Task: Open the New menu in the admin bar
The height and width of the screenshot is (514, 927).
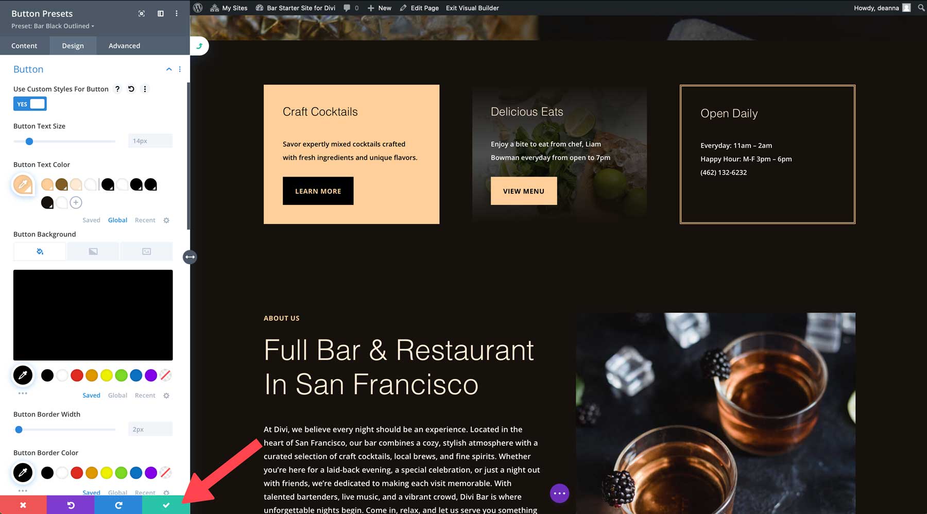Action: point(379,8)
